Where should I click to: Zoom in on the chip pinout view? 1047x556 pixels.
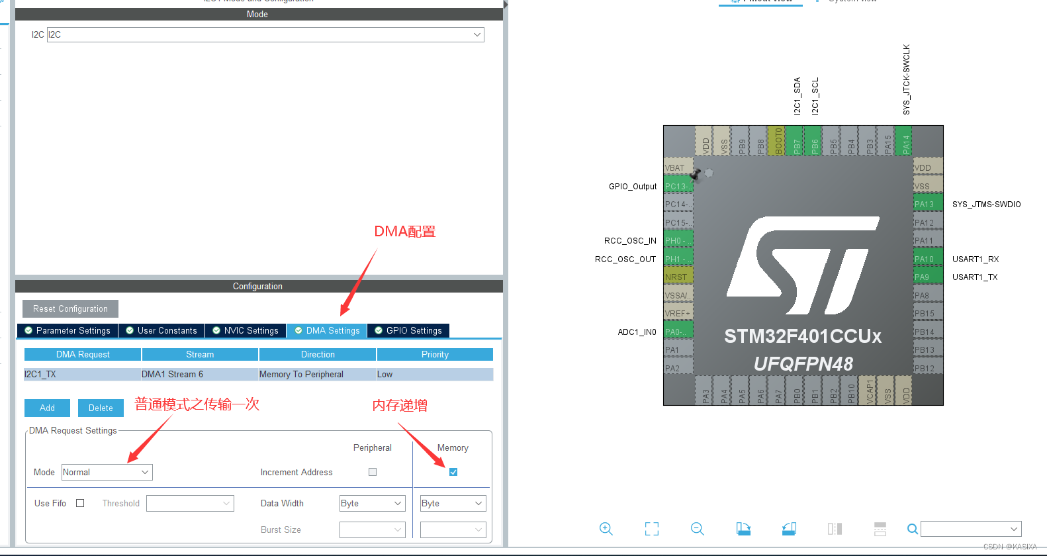click(606, 528)
